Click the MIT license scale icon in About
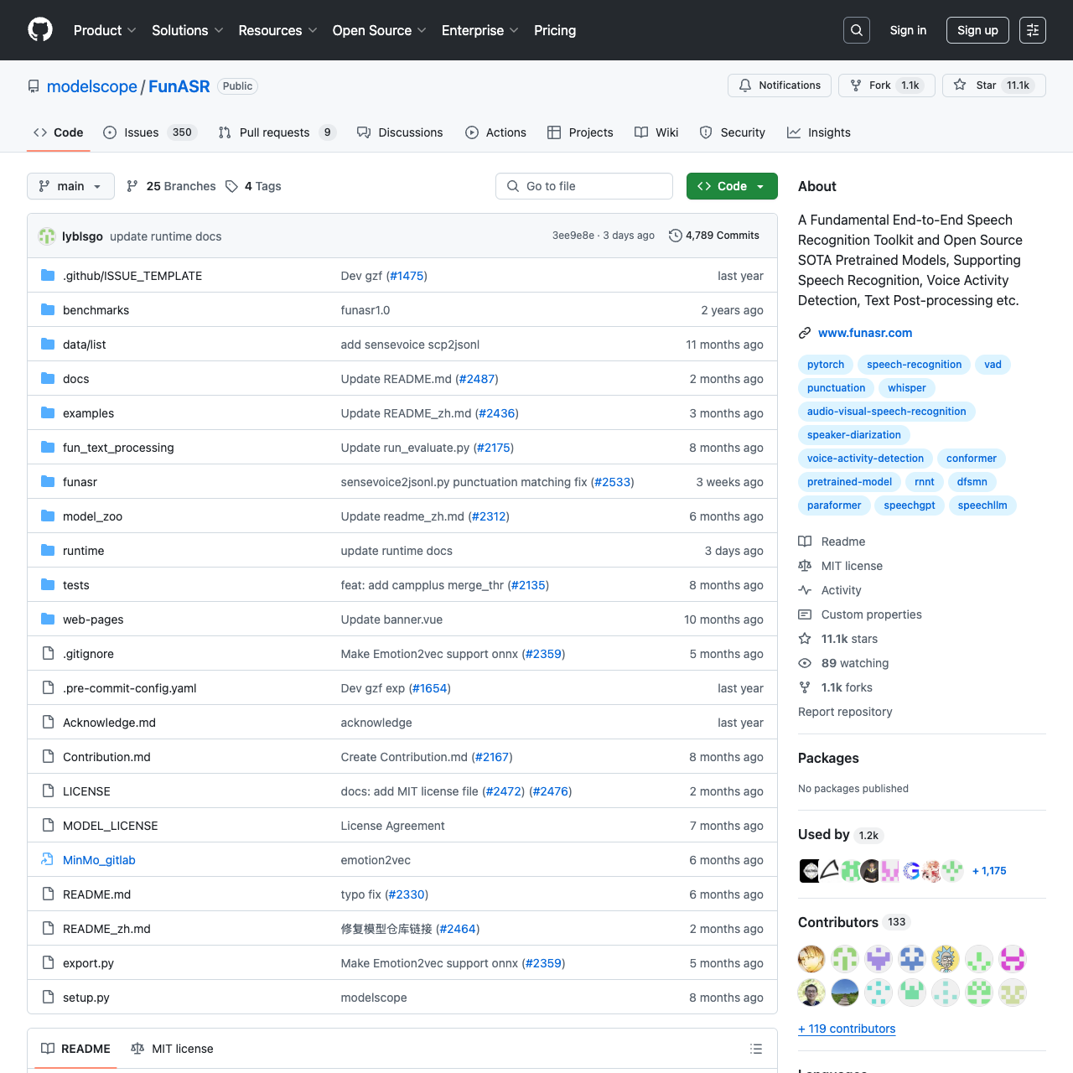This screenshot has width=1073, height=1073. (x=805, y=566)
